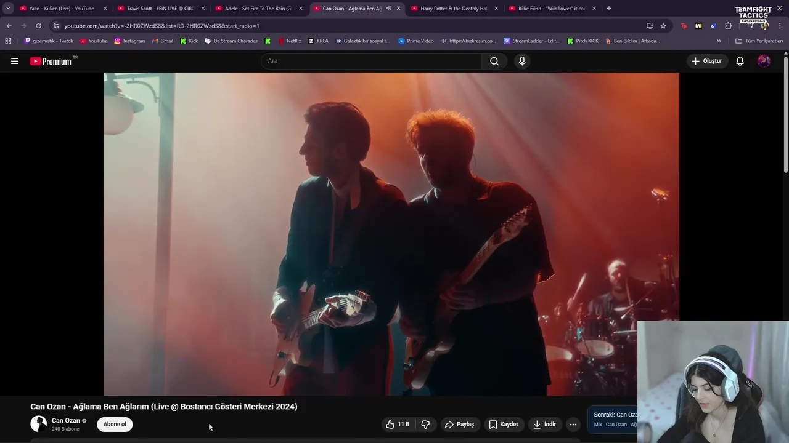Open the Prime Video bookmark
Screen dimensions: 789x443
(x=416, y=41)
